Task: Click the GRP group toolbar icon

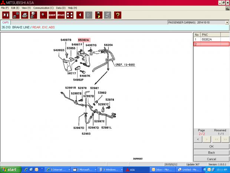Action: (x=52, y=15)
